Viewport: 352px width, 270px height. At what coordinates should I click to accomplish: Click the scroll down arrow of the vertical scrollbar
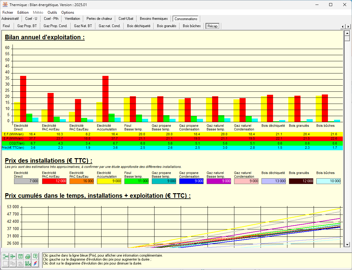coord(347,244)
